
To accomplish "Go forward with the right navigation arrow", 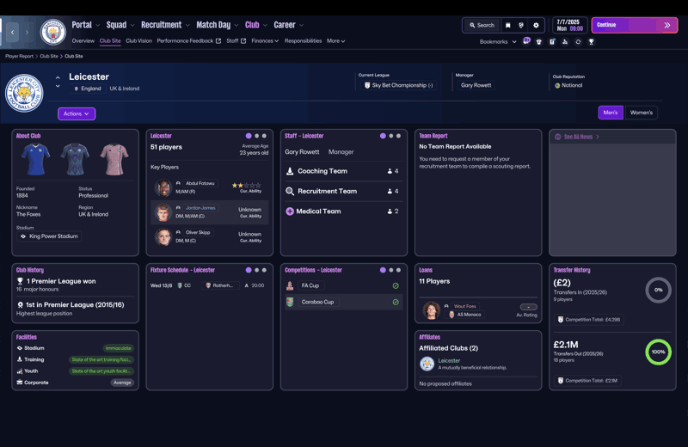I will 27,32.
